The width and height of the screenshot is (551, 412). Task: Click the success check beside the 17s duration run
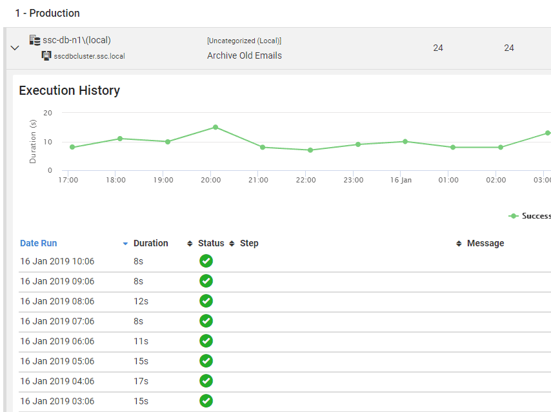(206, 380)
